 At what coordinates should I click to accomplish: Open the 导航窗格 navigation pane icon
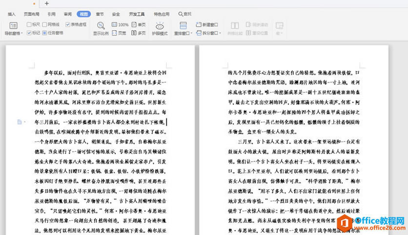[x=13, y=26]
